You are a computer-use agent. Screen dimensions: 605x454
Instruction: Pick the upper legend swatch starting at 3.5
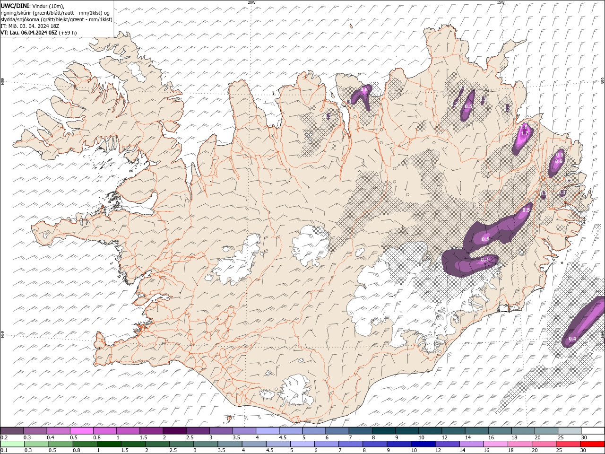[244, 431]
